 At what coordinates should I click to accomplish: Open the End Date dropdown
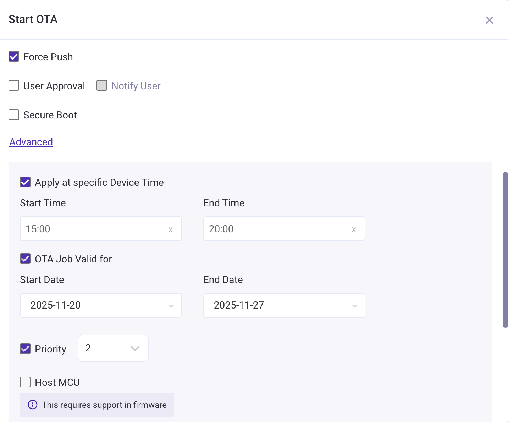[354, 305]
